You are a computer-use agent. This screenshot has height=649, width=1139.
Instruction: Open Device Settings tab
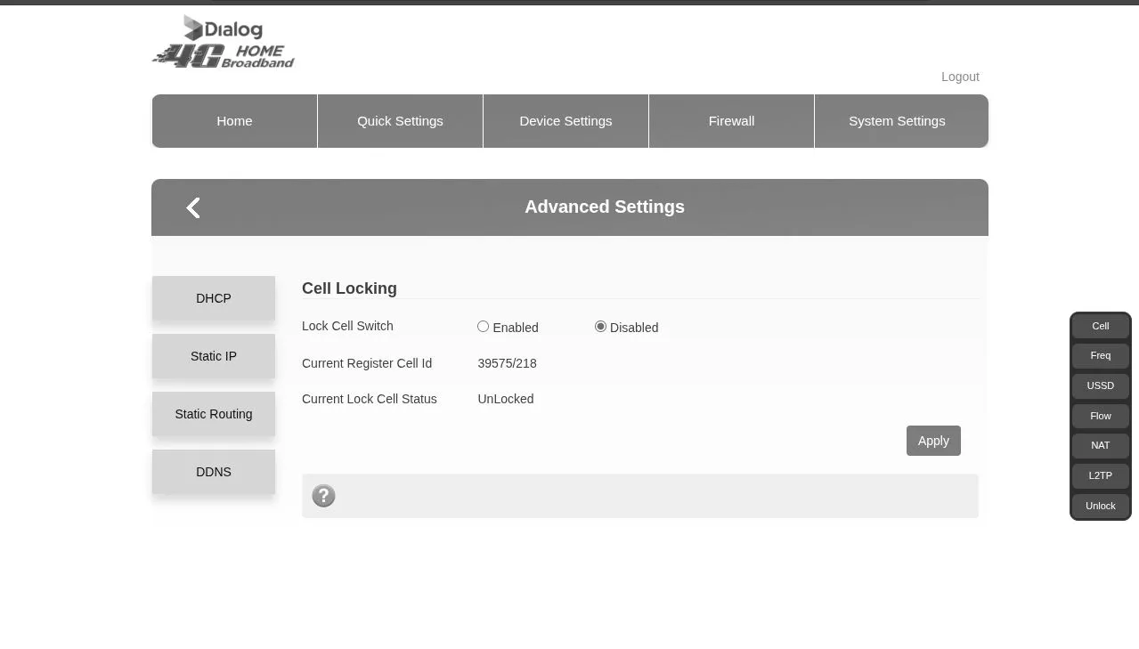565,121
